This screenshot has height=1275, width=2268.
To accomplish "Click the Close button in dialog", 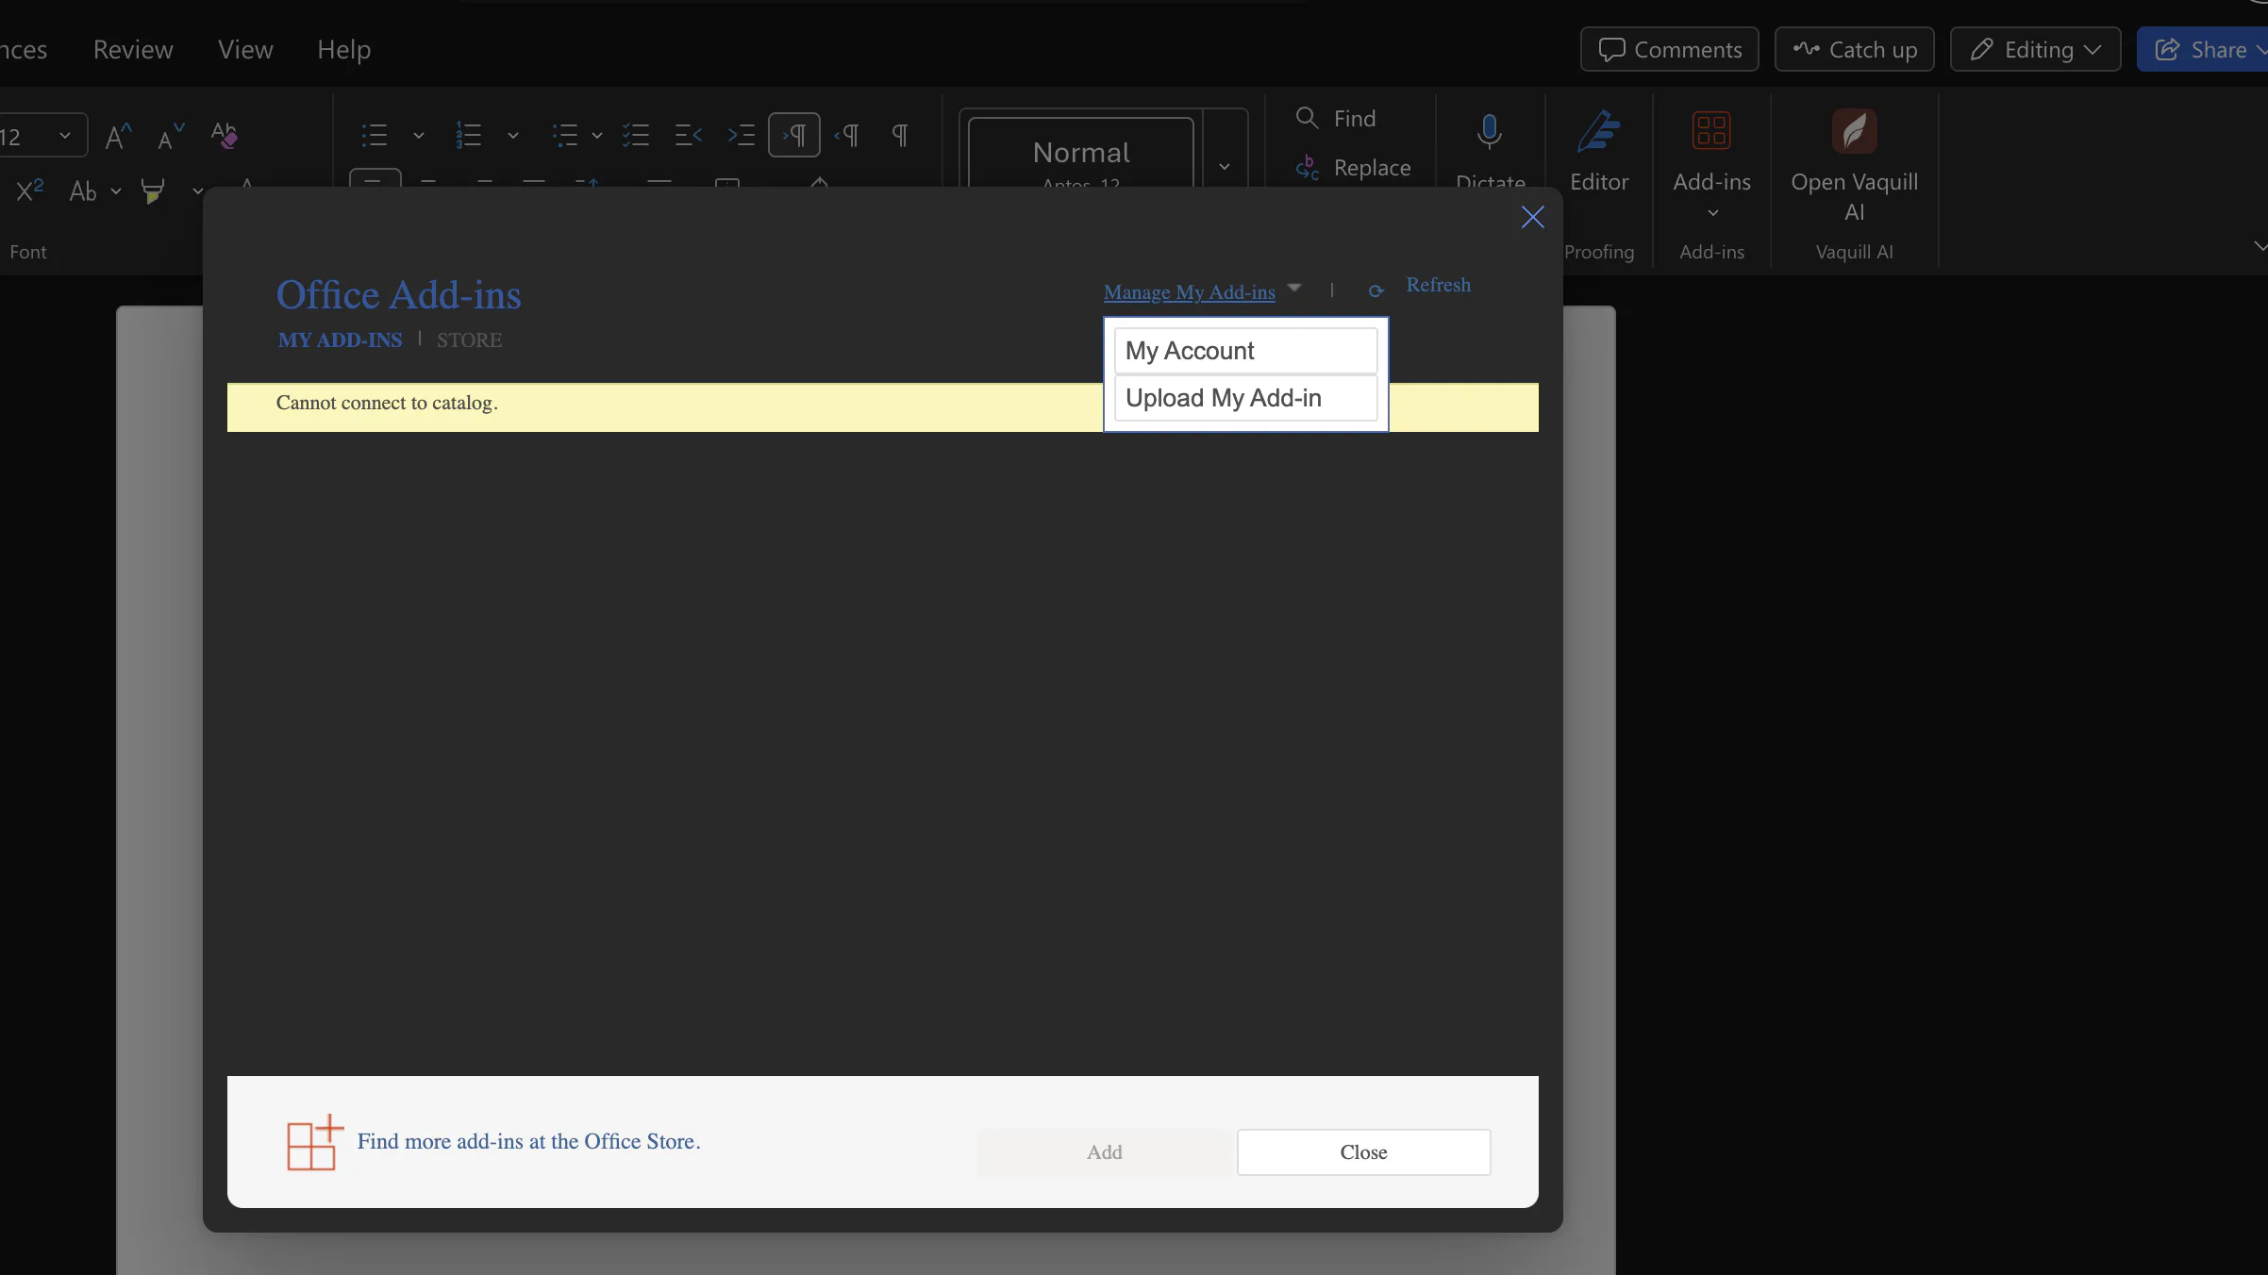I will [1363, 1152].
